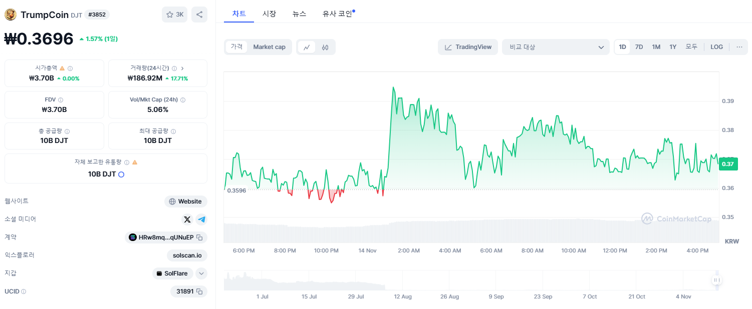This screenshot has height=309, width=752.
Task: Open info icon next to 시가총액
Action: point(70,68)
